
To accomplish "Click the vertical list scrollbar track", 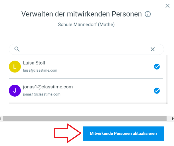I will click(x=167, y=79).
